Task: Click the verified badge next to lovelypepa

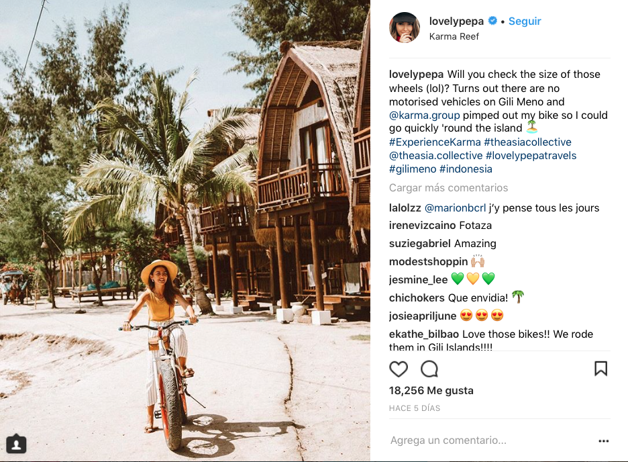Action: (x=492, y=21)
